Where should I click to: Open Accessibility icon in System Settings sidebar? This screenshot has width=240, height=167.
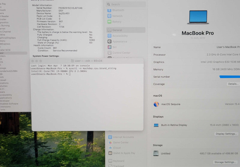point(109,36)
